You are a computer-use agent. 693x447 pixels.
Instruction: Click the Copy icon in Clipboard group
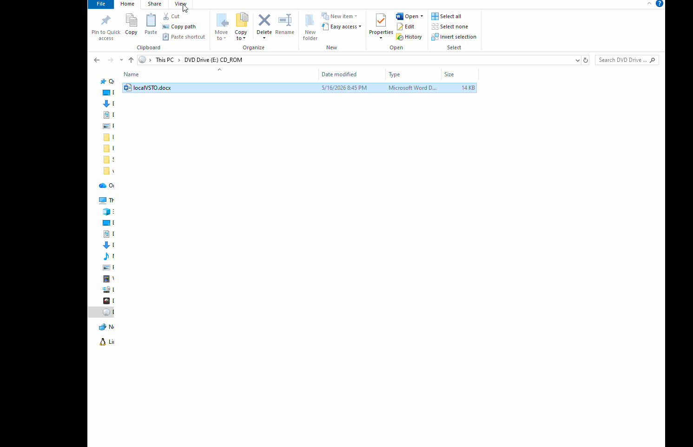[x=131, y=21]
